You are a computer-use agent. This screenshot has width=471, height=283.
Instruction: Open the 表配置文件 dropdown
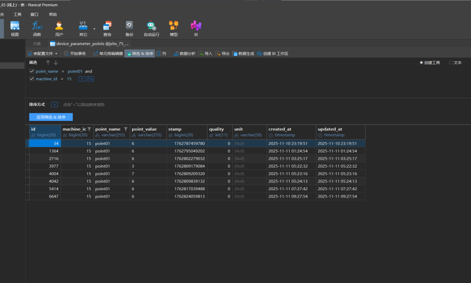coord(42,54)
